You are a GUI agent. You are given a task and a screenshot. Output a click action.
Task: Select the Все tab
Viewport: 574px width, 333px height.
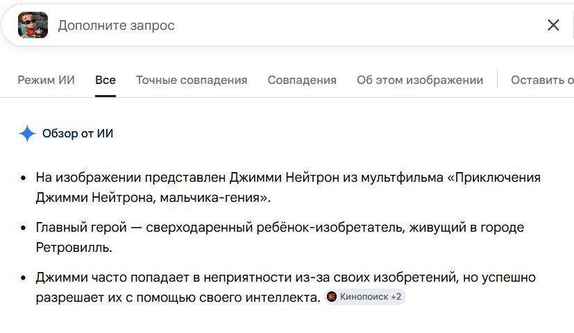(x=105, y=80)
